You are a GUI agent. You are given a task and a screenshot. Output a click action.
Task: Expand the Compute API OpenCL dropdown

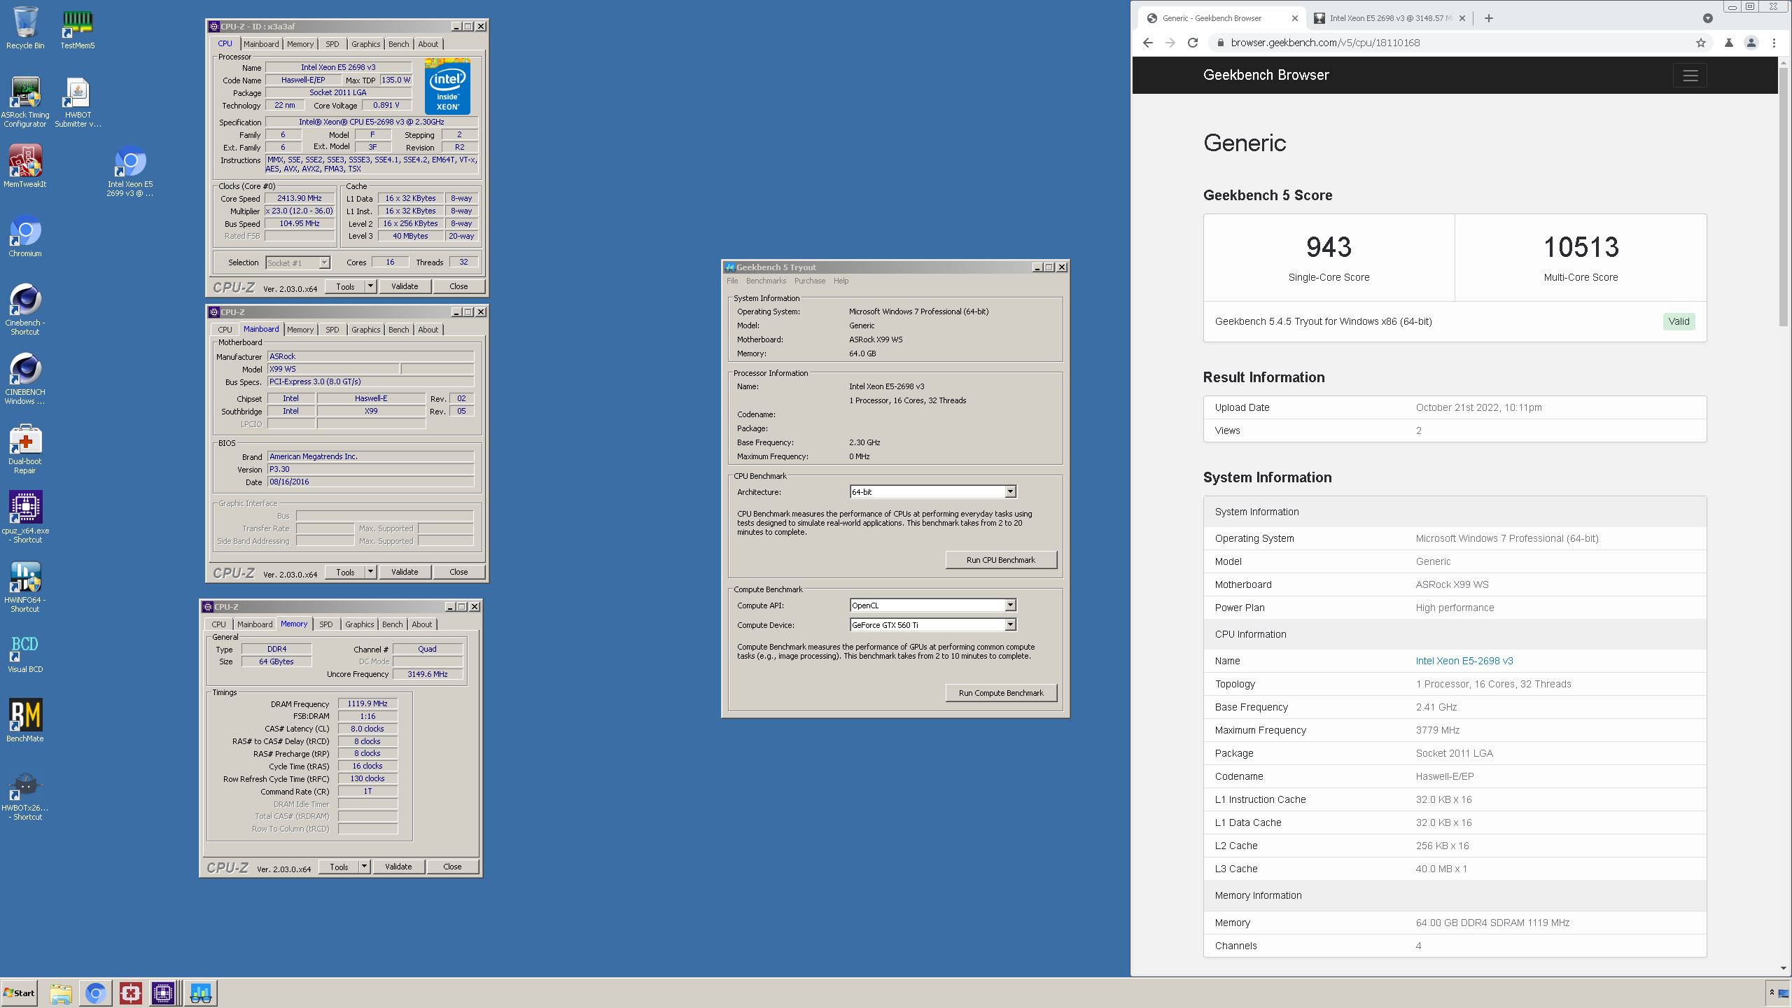click(x=1010, y=605)
